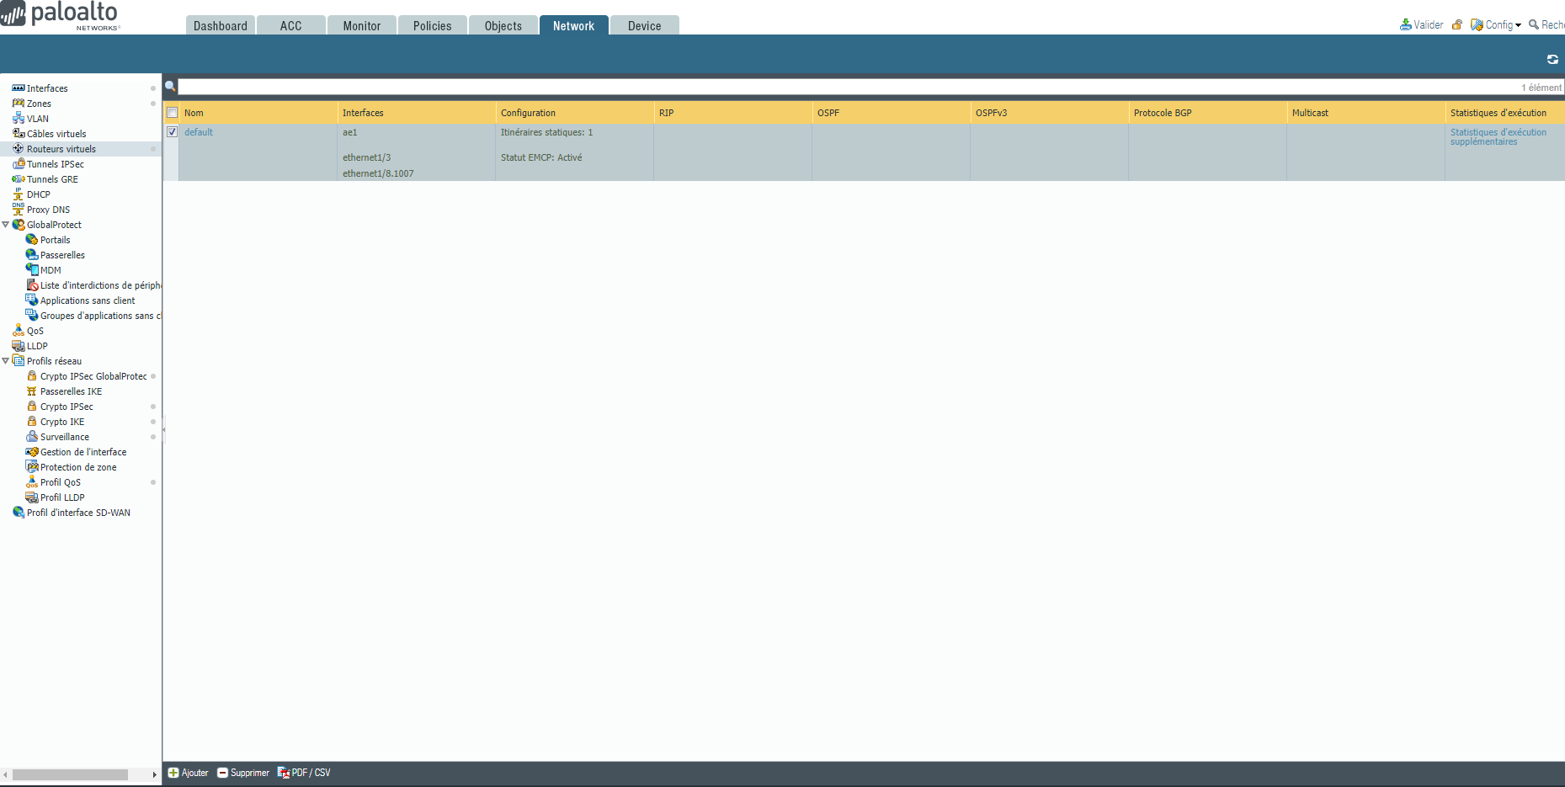
Task: Switch to the Policies tab
Action: (x=433, y=26)
